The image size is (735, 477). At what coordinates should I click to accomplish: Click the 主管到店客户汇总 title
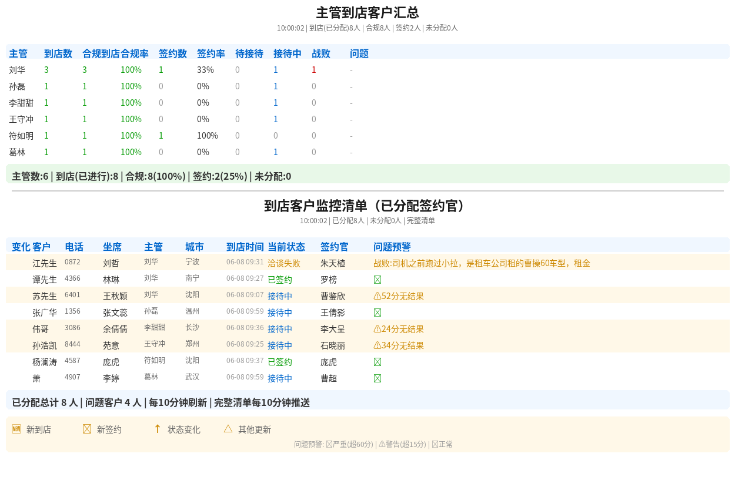click(367, 12)
